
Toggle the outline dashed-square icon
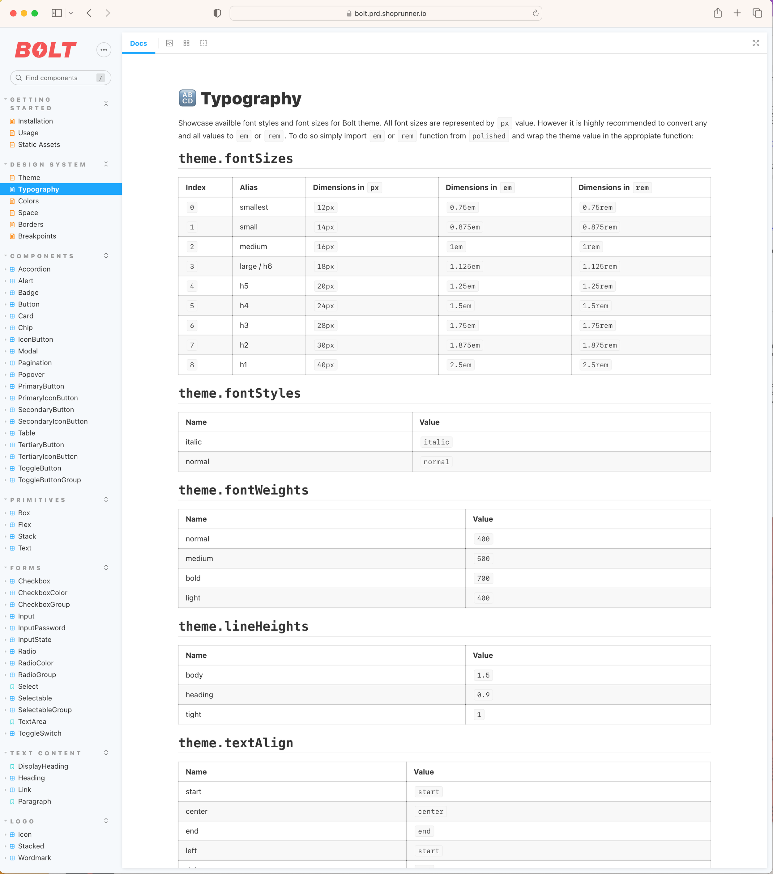click(204, 43)
